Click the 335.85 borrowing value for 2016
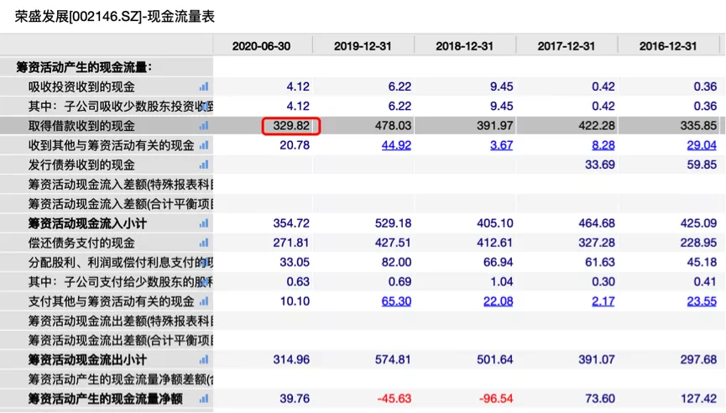 pyautogui.click(x=698, y=125)
